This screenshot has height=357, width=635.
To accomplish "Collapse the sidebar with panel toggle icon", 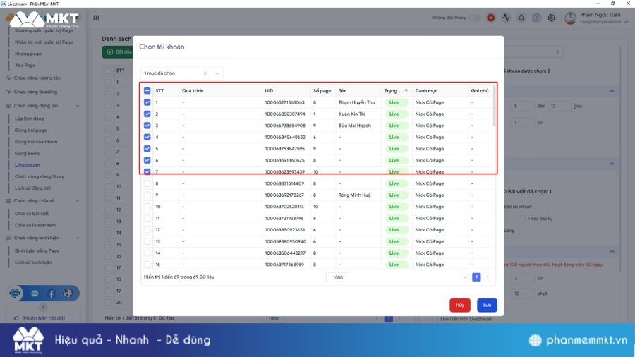I will coord(96,18).
